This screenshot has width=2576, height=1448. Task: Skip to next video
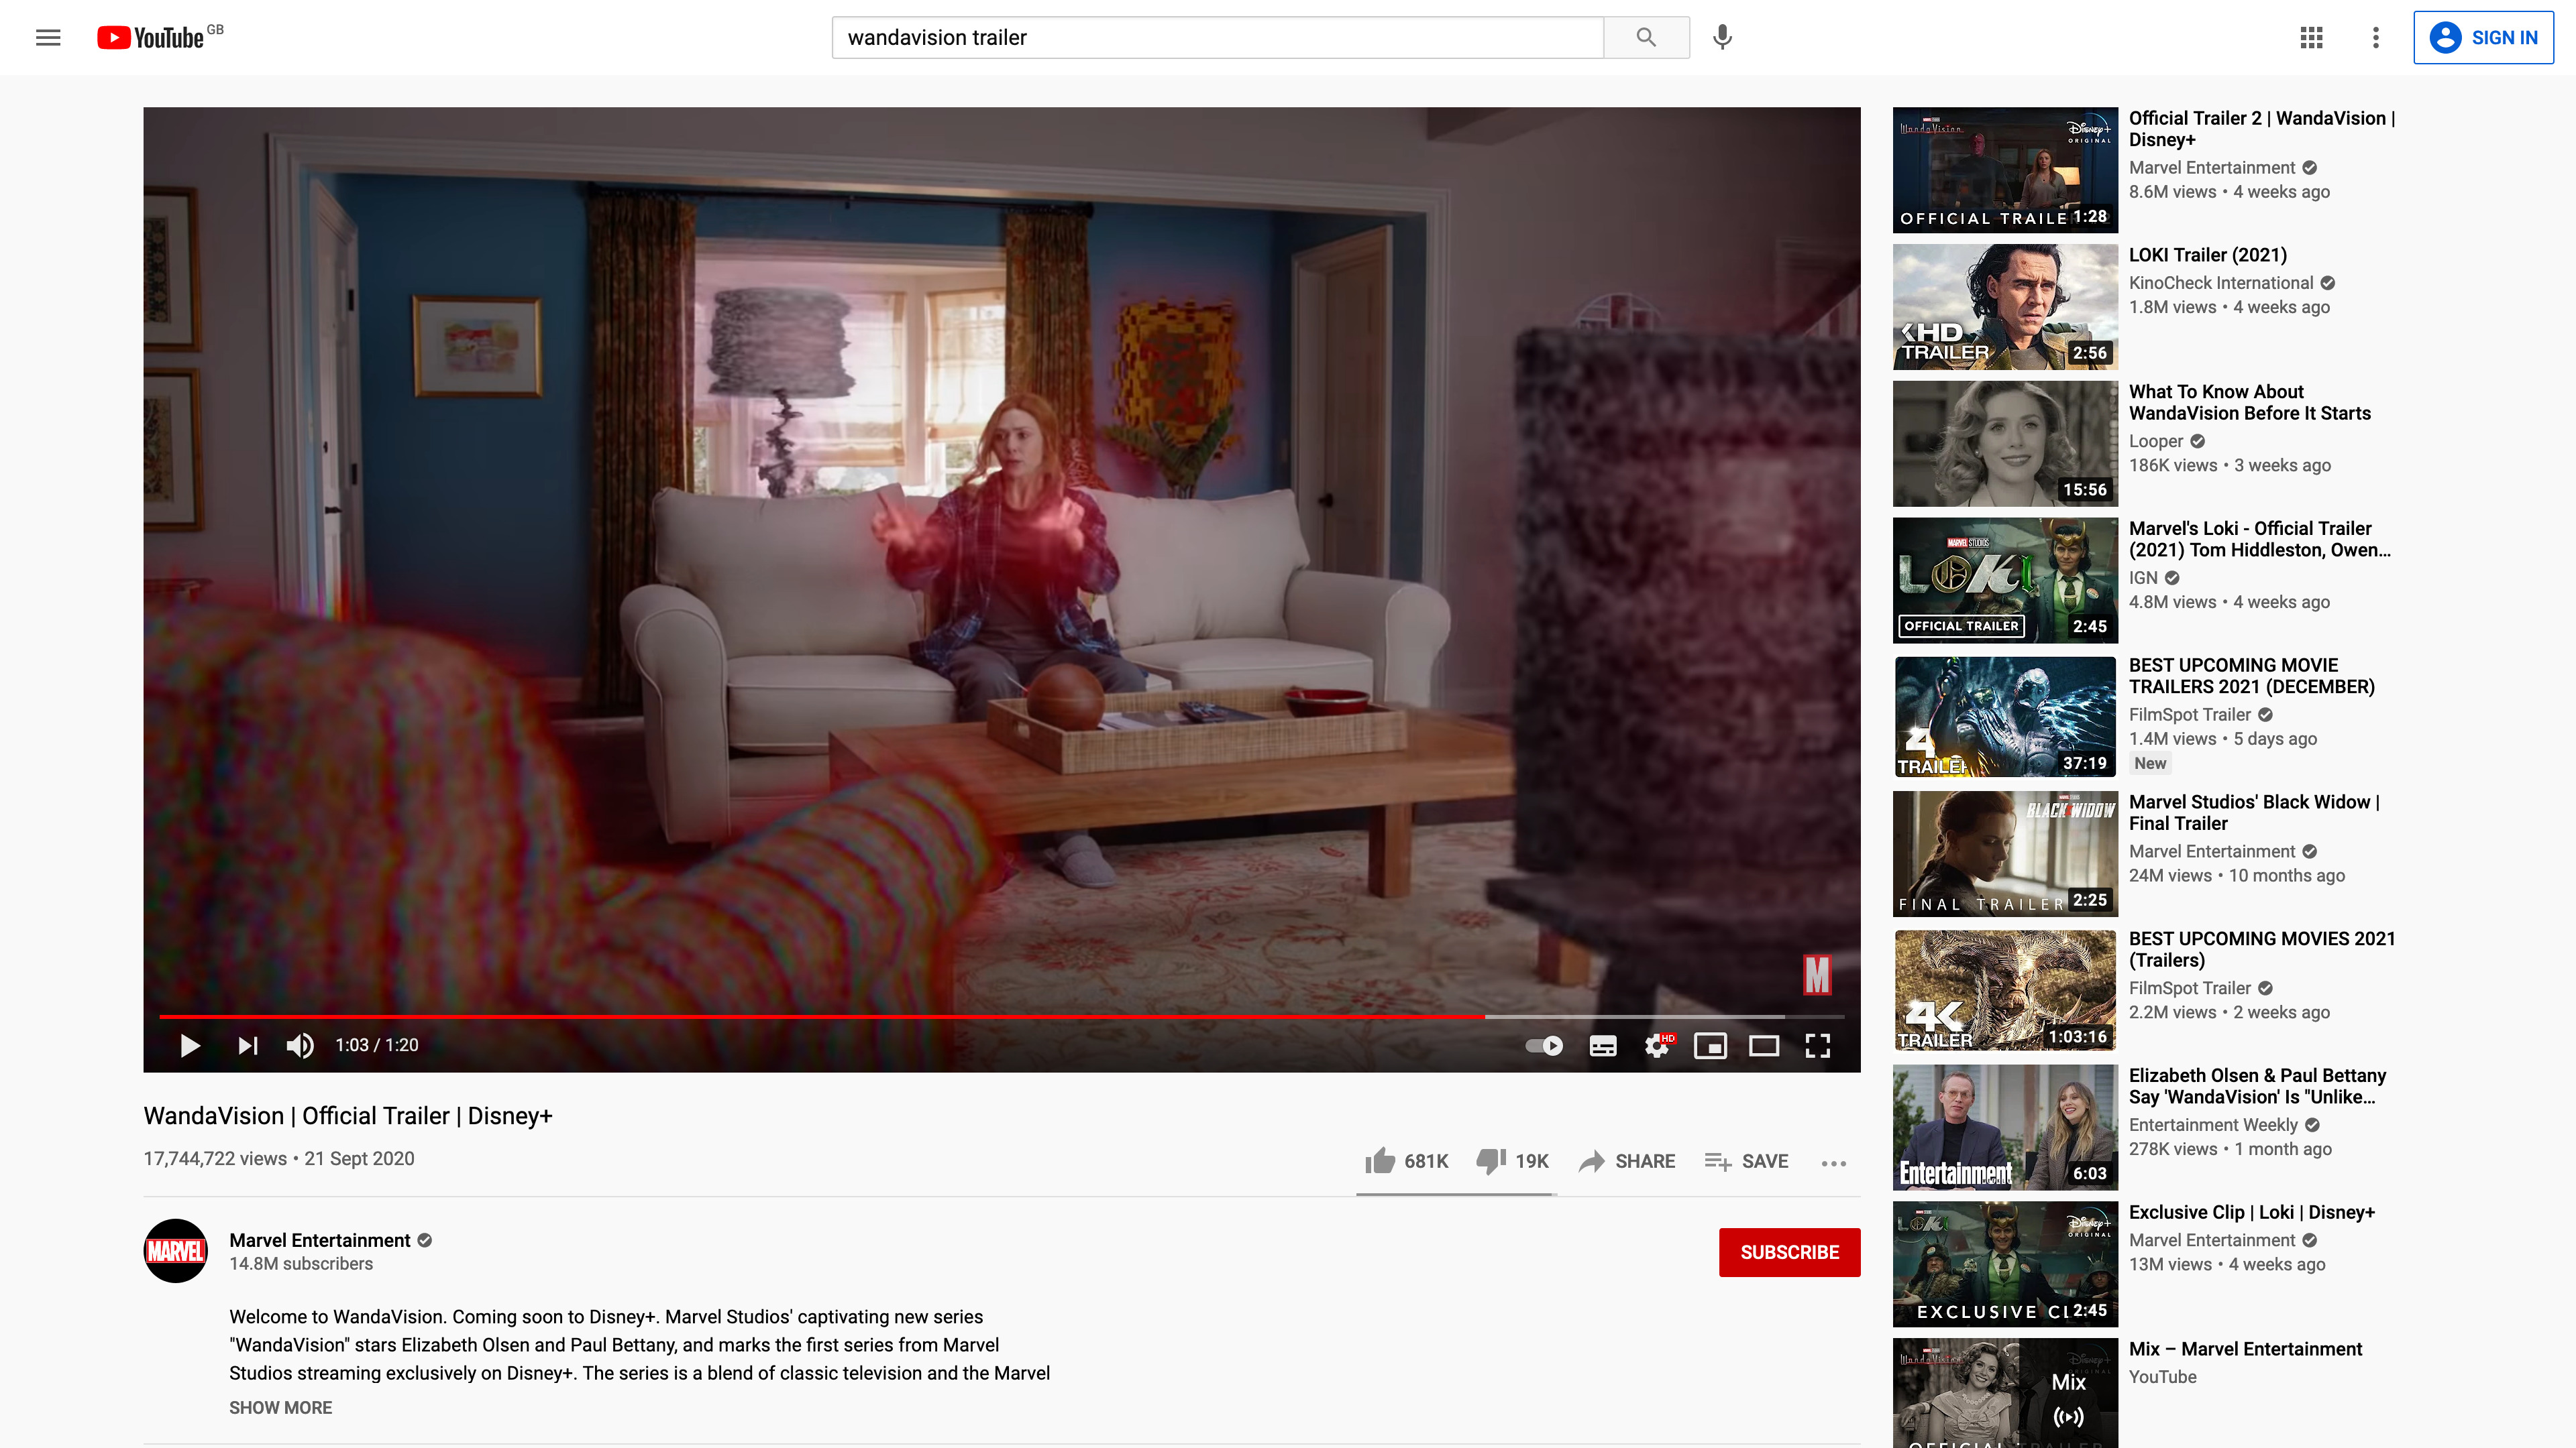coord(248,1045)
